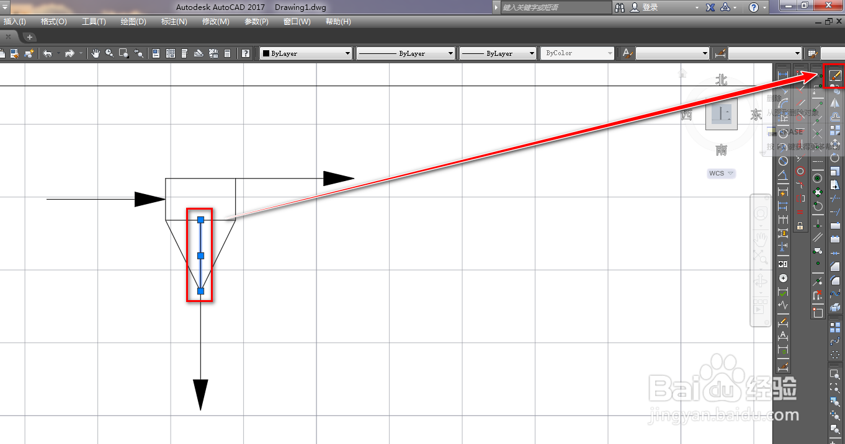Click the Pan hand tool

95,53
